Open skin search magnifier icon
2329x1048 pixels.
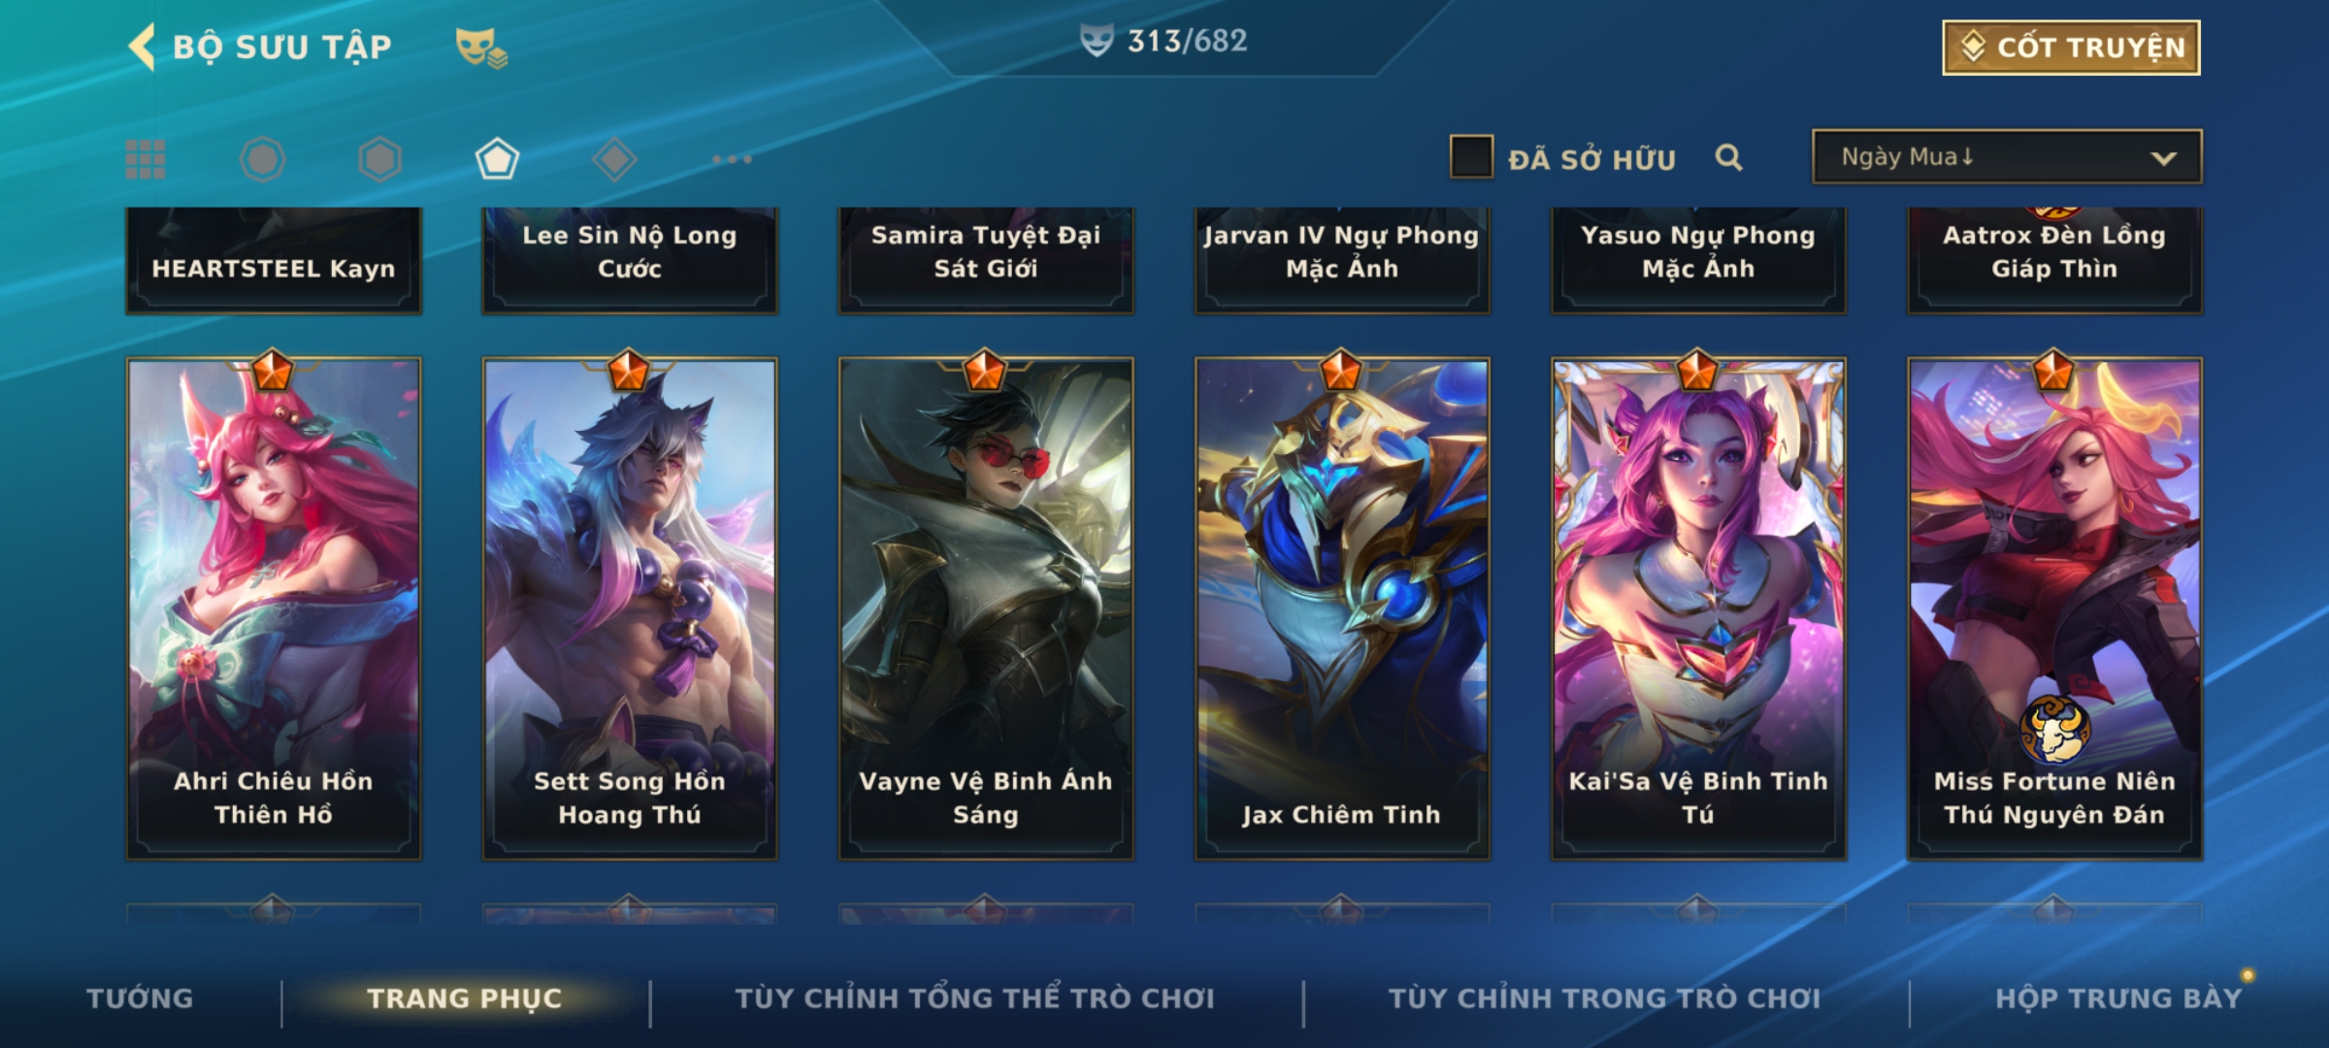coord(1728,157)
